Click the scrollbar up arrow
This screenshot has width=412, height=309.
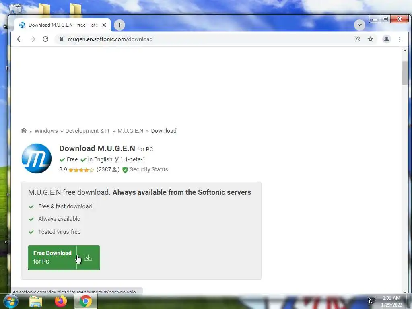click(405, 50)
